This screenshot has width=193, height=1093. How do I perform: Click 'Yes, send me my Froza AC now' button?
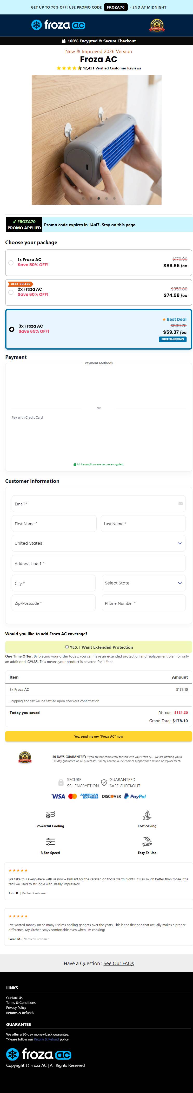pyautogui.click(x=98, y=736)
